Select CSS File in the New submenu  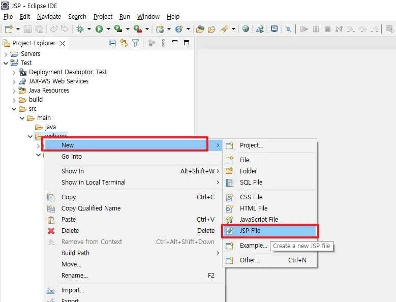pyautogui.click(x=251, y=197)
